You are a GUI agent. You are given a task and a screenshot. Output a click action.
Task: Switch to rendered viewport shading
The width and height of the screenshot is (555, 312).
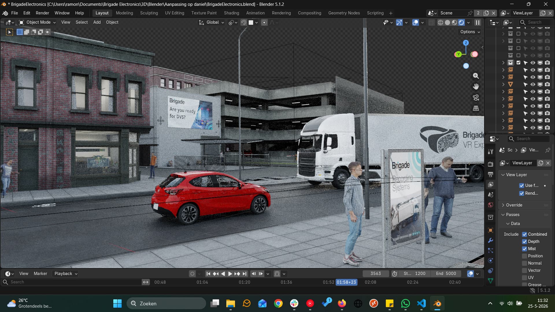coord(461,22)
